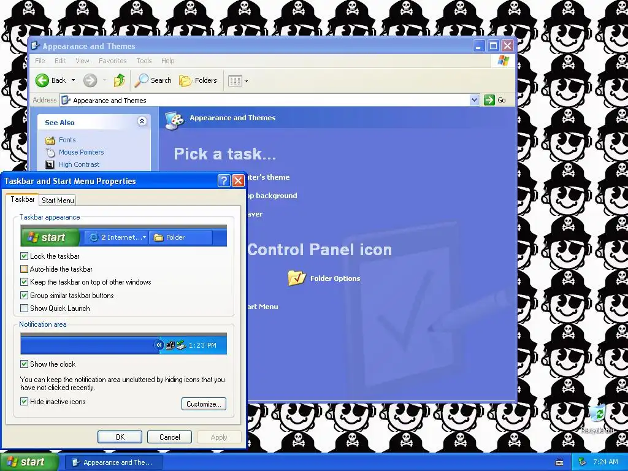
Task: Click the Appearance and Themes palette icon
Action: 175,120
